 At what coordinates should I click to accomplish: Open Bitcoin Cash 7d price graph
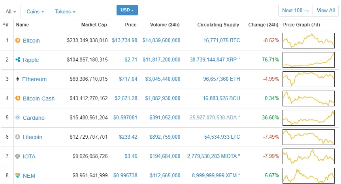[308, 99]
